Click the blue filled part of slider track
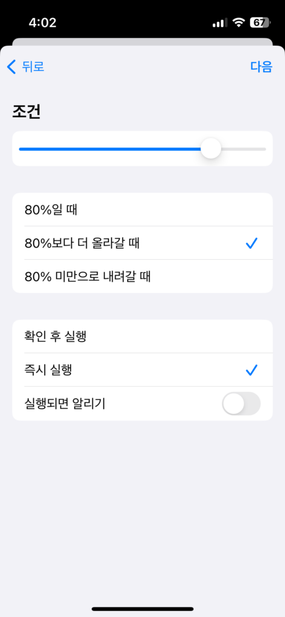The width and height of the screenshot is (285, 617). pyautogui.click(x=110, y=149)
